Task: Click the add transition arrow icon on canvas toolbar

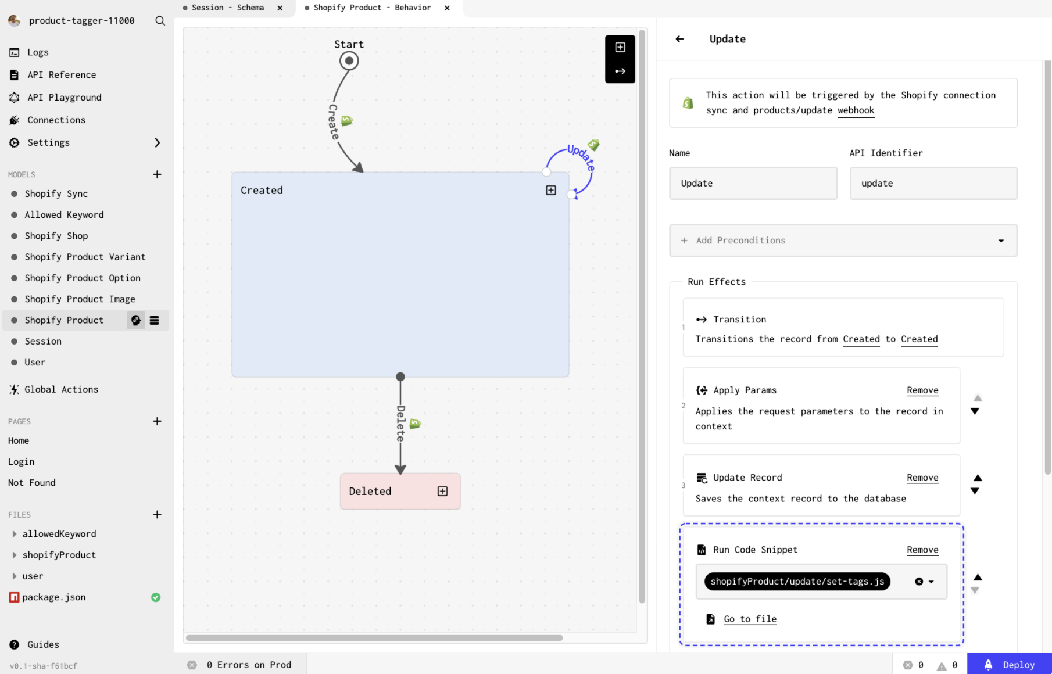Action: 620,71
